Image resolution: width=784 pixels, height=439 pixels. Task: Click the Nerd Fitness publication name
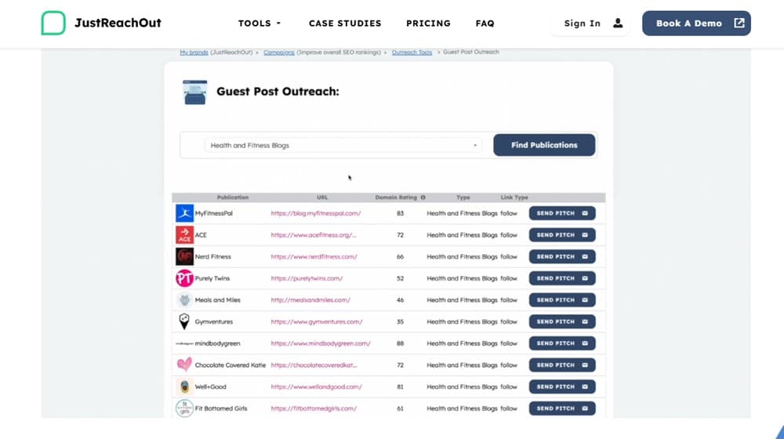pos(213,256)
